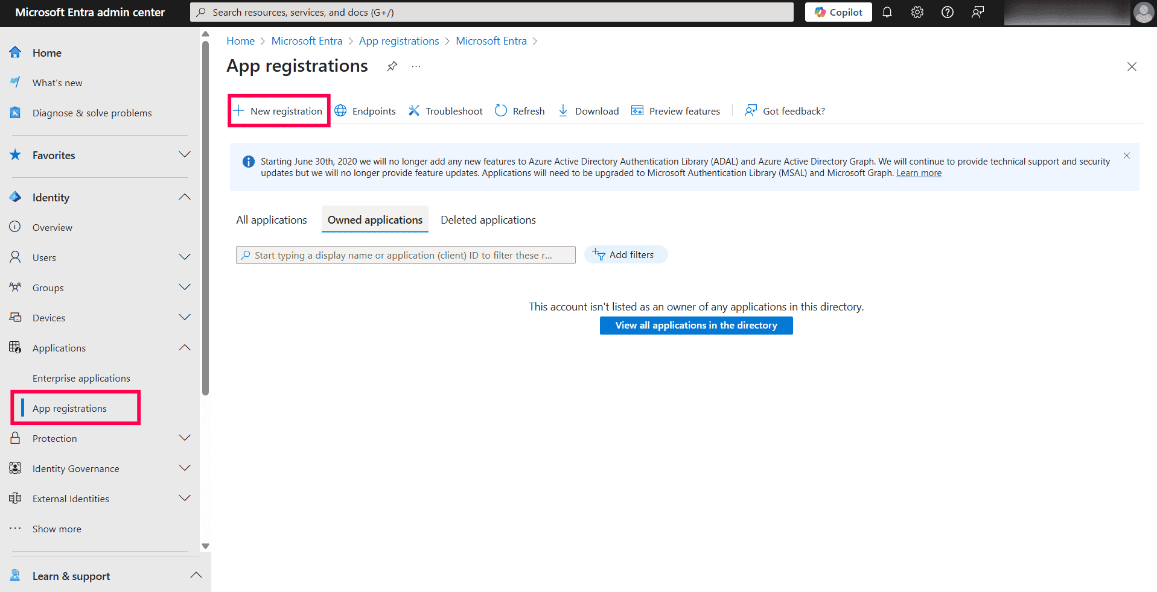The width and height of the screenshot is (1157, 592).
Task: Click the Groups people icon
Action: pyautogui.click(x=15, y=288)
